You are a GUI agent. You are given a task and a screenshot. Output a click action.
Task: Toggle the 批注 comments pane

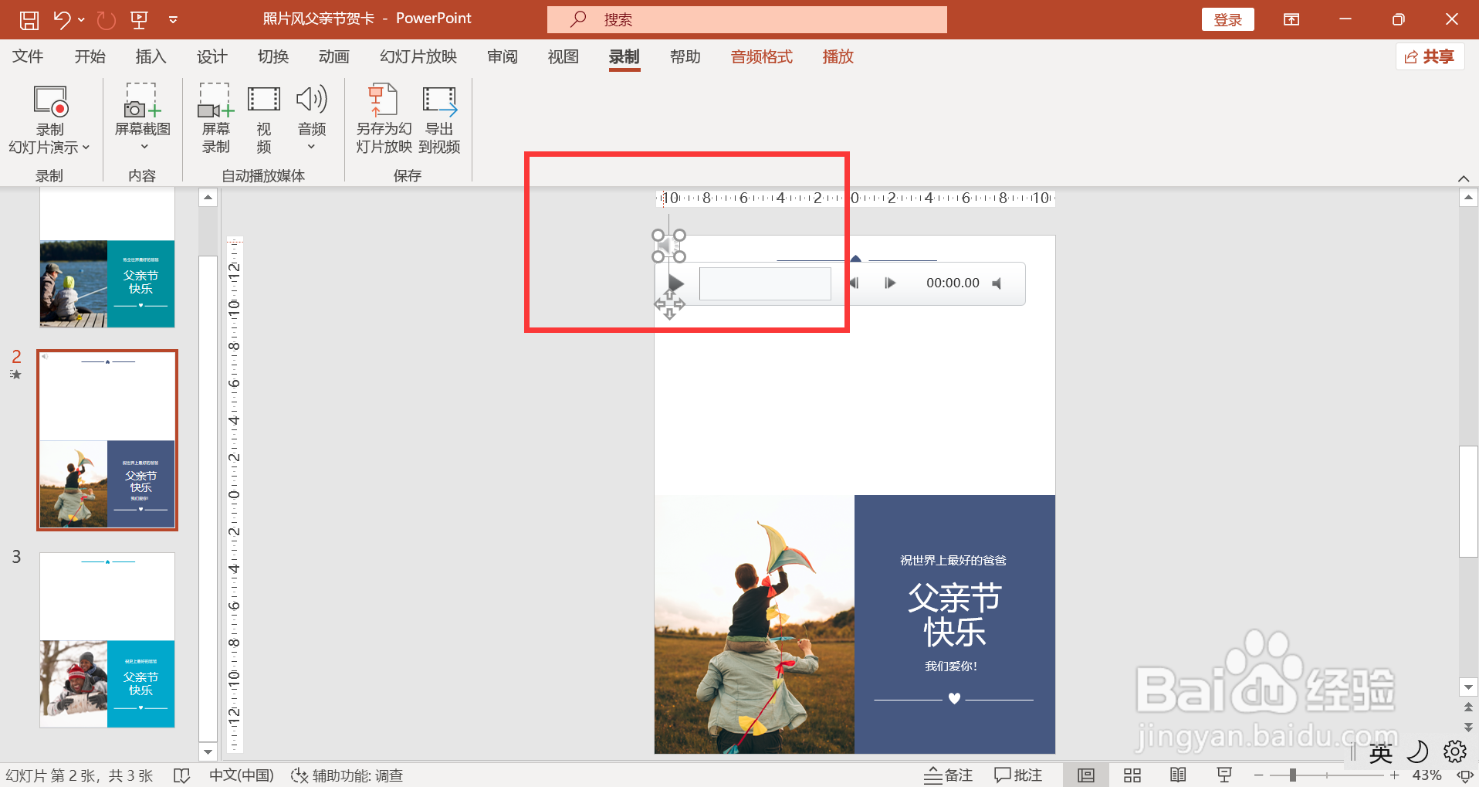[1018, 775]
